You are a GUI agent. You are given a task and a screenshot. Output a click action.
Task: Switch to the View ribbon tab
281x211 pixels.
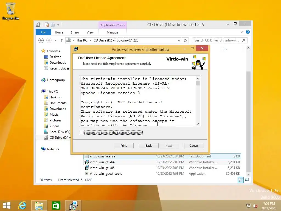coord(90,32)
